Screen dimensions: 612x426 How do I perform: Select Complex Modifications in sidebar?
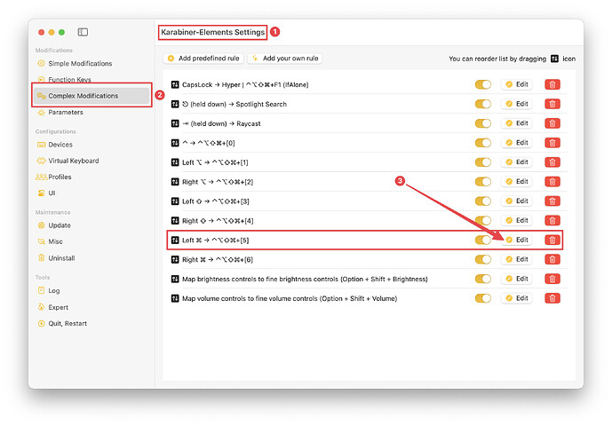(x=91, y=96)
